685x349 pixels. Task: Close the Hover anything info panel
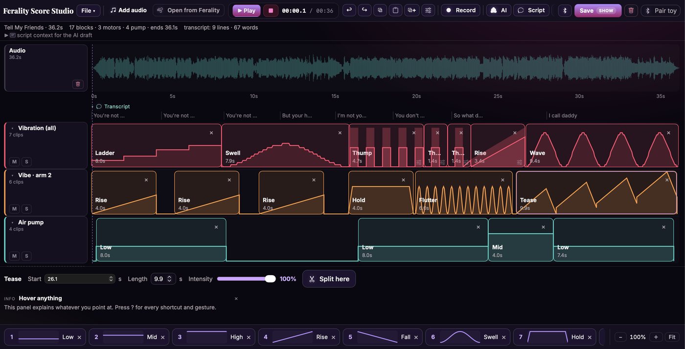236,299
